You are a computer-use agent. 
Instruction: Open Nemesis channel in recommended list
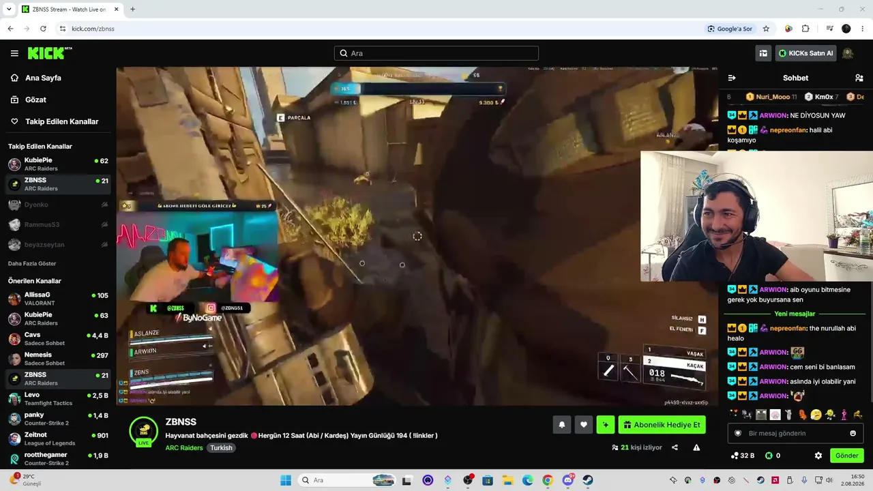[x=58, y=359]
